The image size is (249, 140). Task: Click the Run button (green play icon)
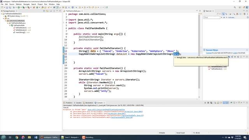[x=19, y=7]
